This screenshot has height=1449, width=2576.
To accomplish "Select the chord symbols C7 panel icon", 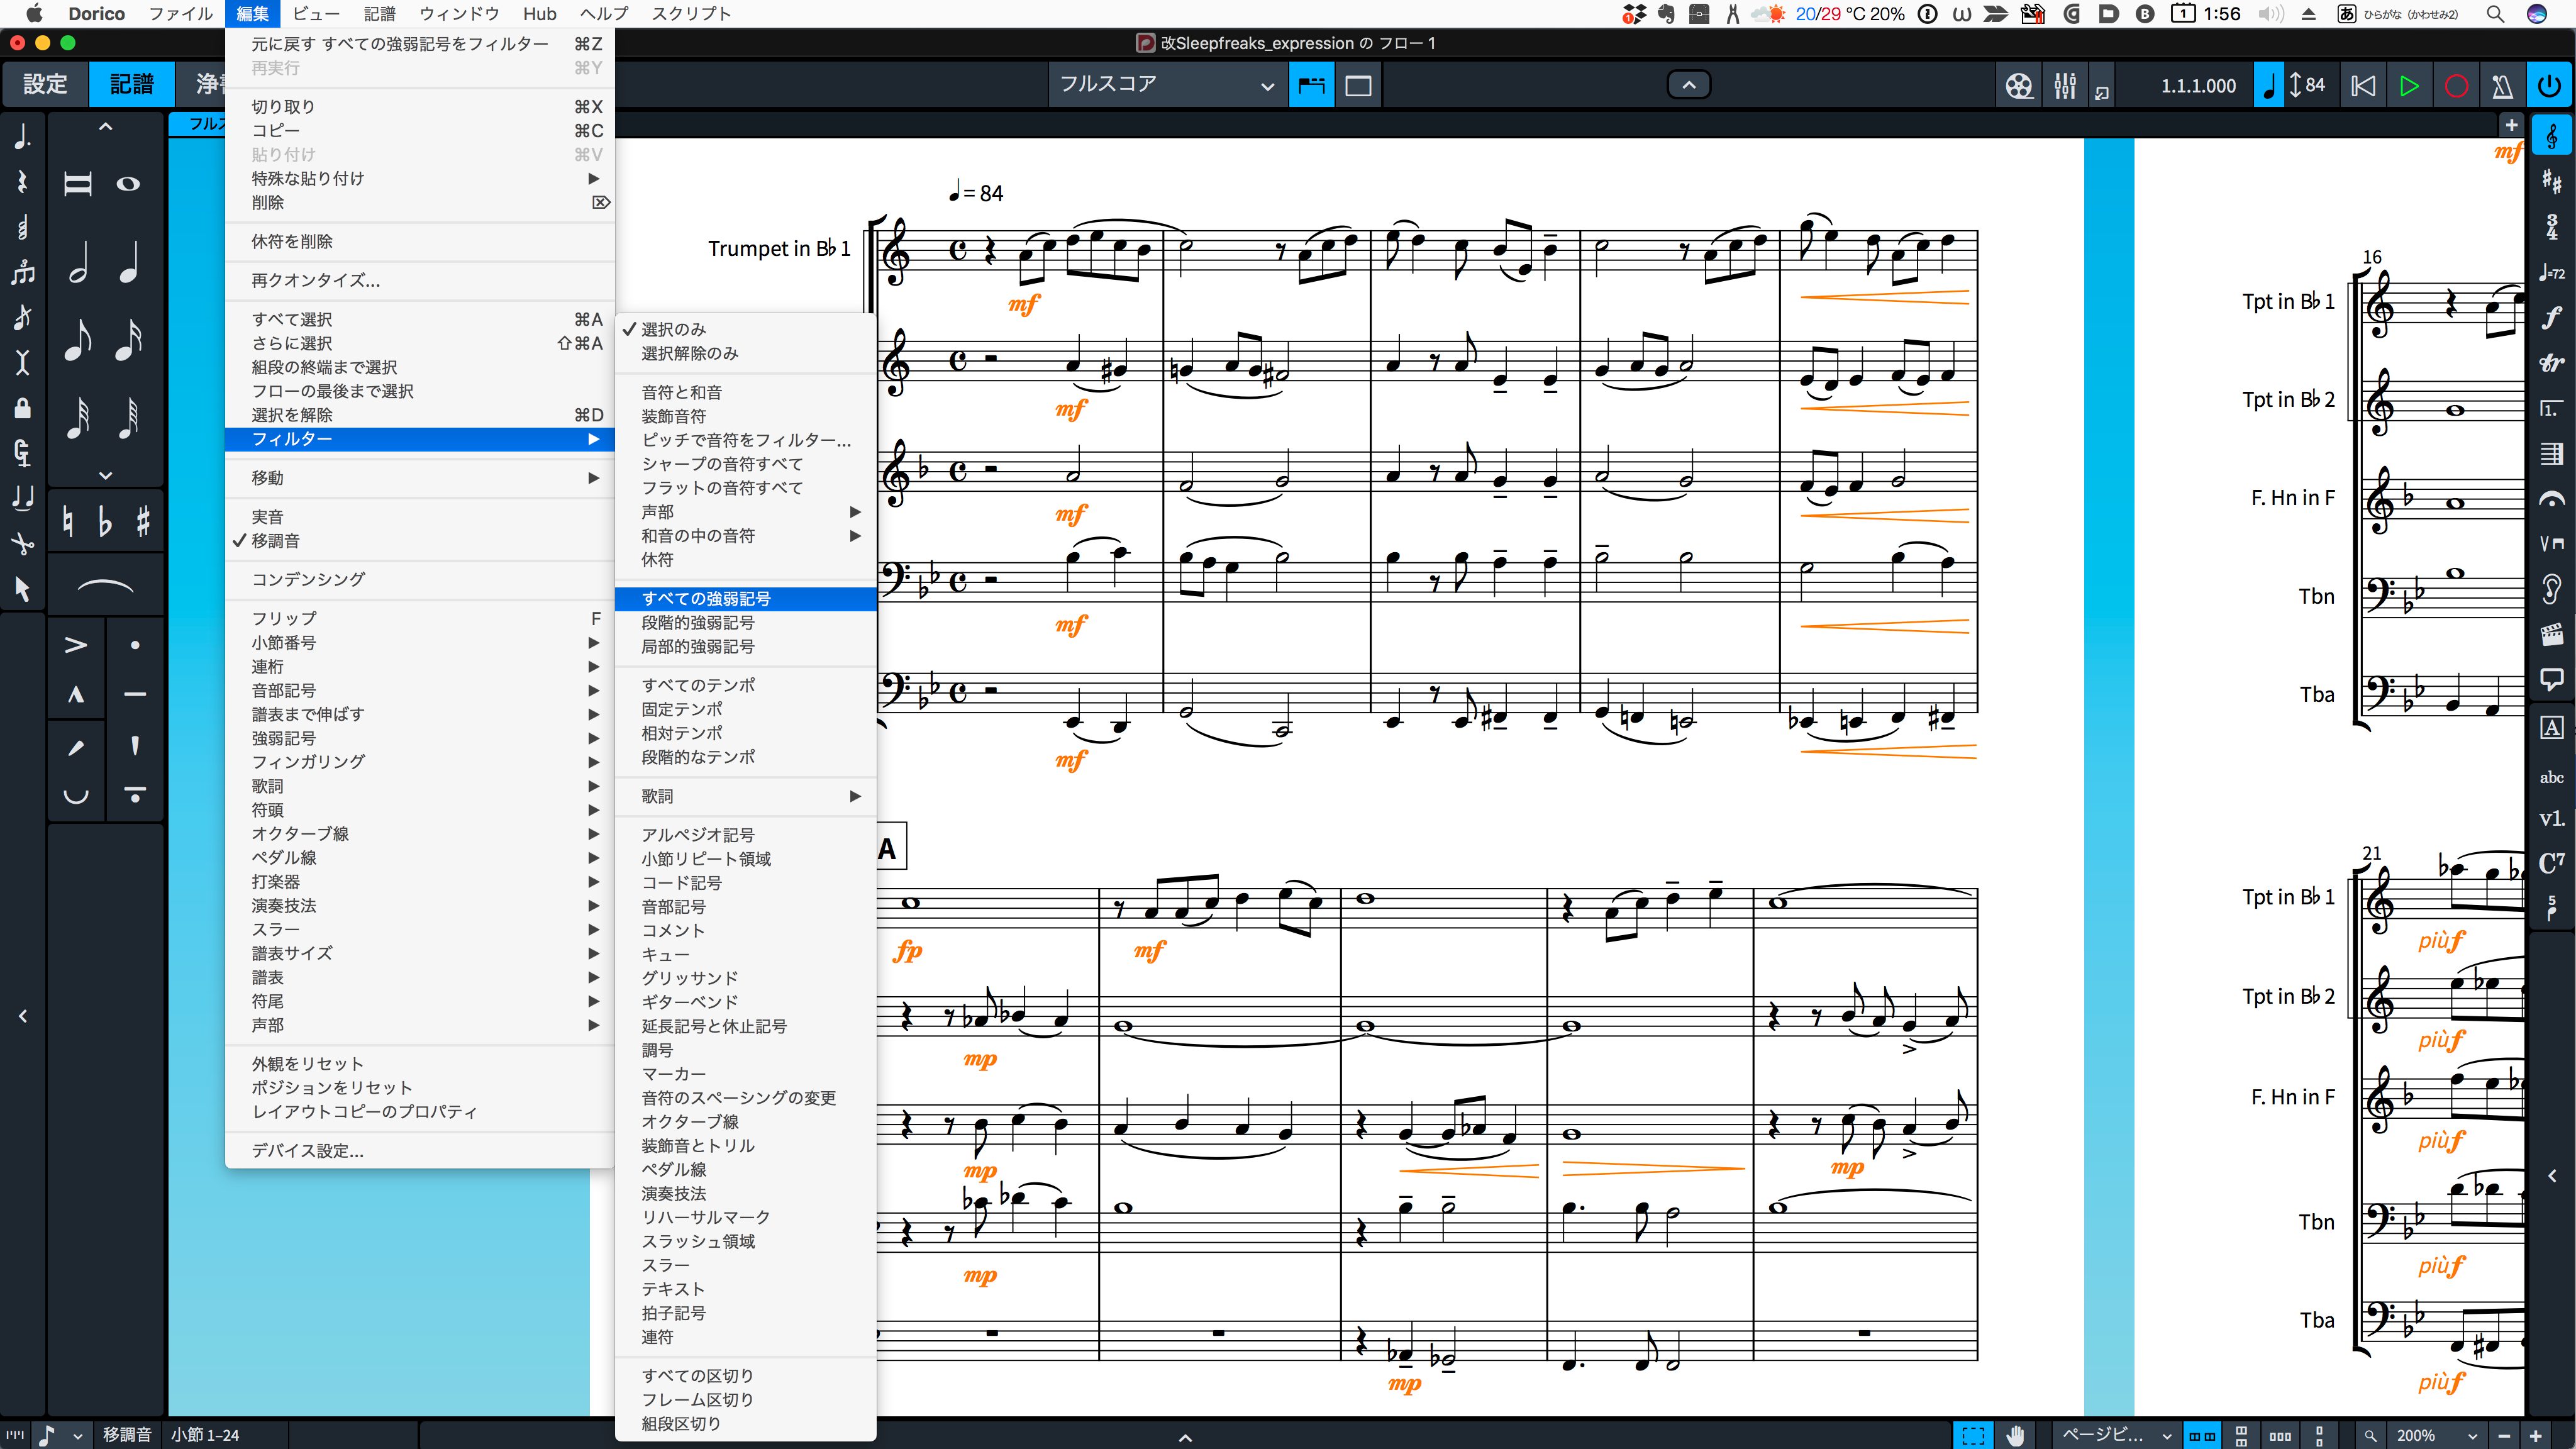I will point(2552,862).
